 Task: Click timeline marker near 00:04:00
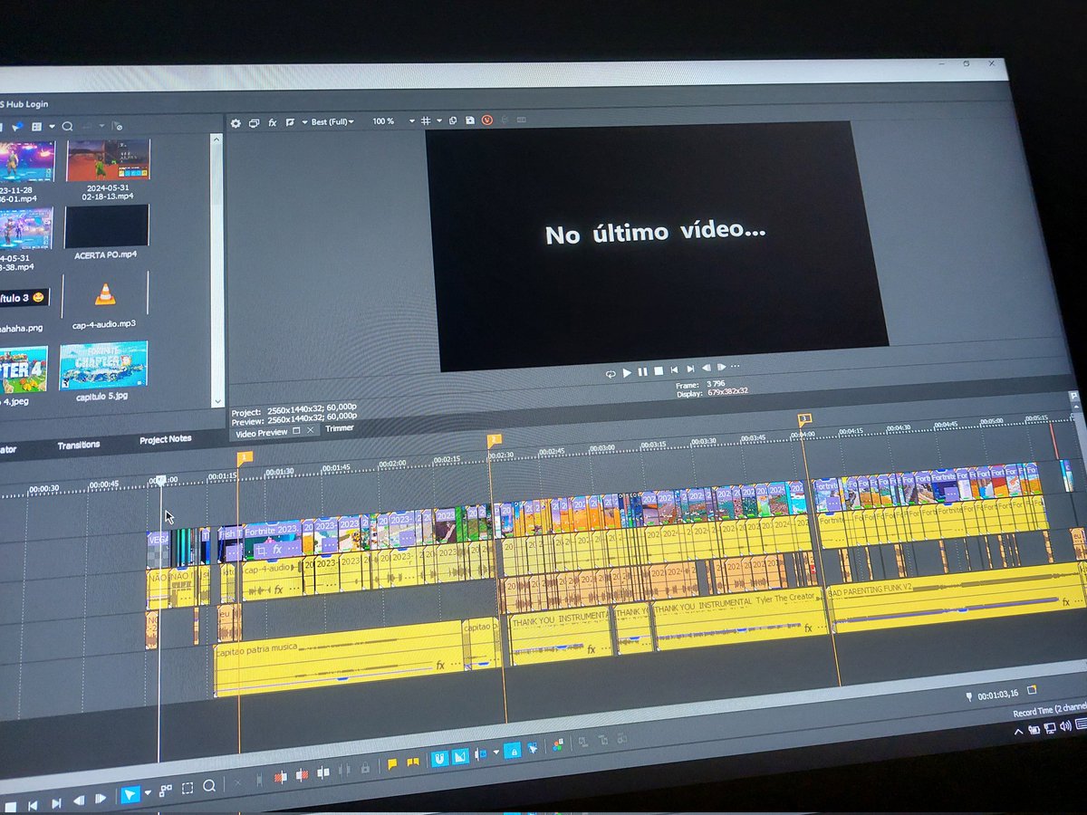804,419
